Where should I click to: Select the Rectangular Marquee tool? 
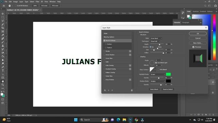pos(3,17)
